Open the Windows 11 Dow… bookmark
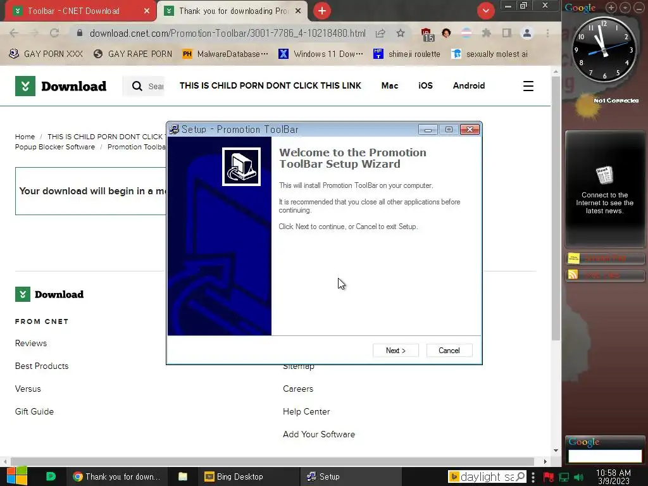Screen dimensions: 648x486 [x=321, y=54]
